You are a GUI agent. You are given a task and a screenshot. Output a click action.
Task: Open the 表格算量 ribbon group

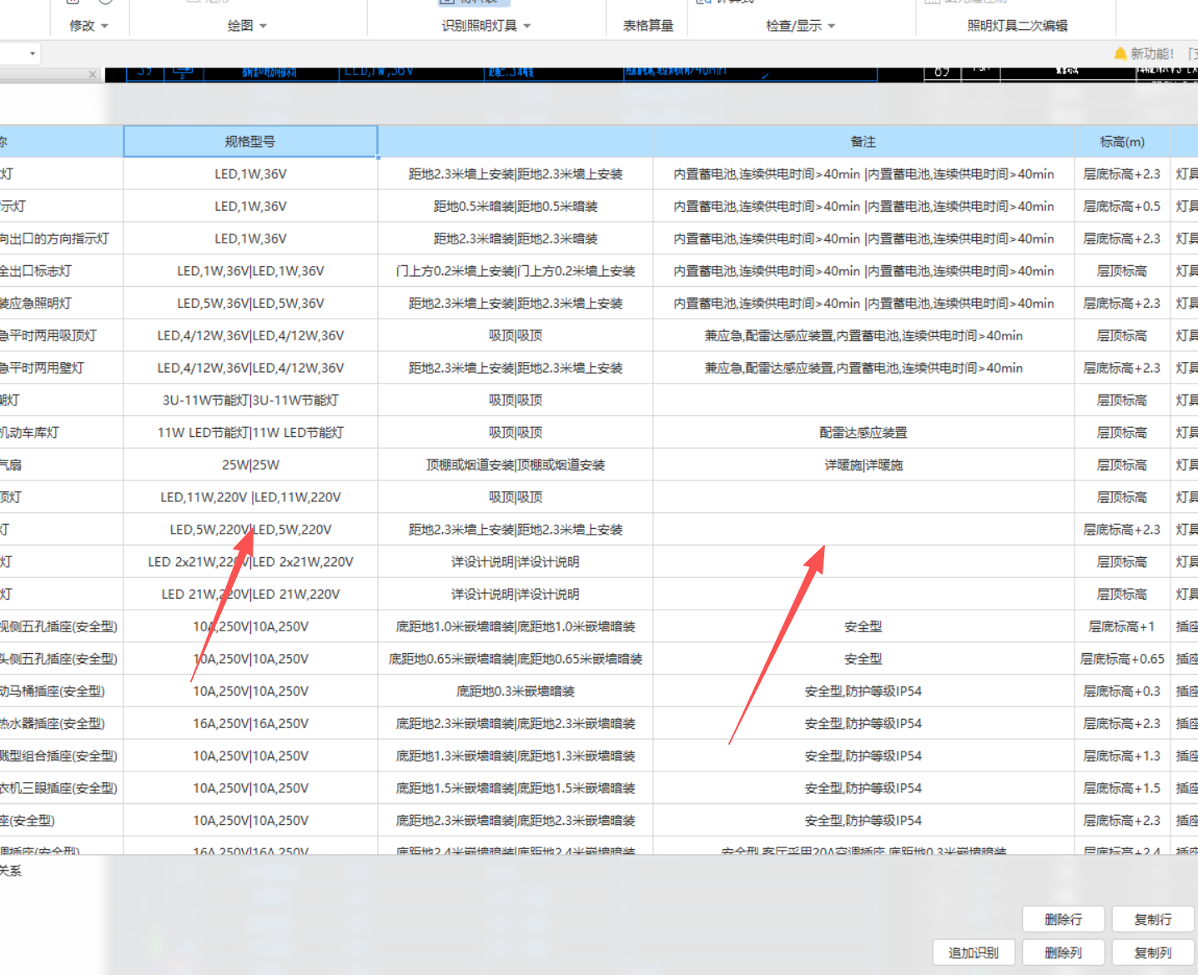(648, 26)
